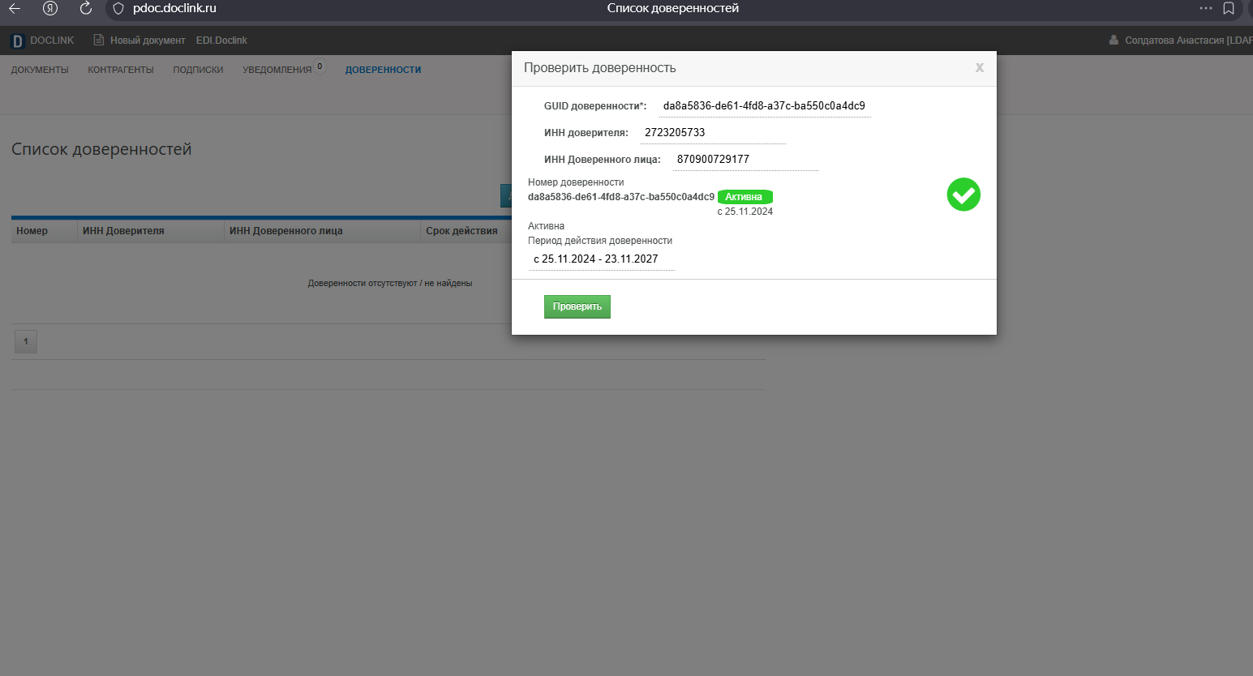Click the DOCLINK logo icon

(x=17, y=41)
